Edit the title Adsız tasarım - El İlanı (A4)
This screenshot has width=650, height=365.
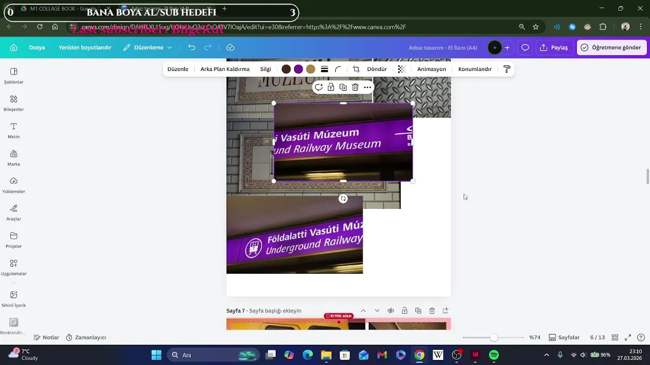(x=443, y=48)
